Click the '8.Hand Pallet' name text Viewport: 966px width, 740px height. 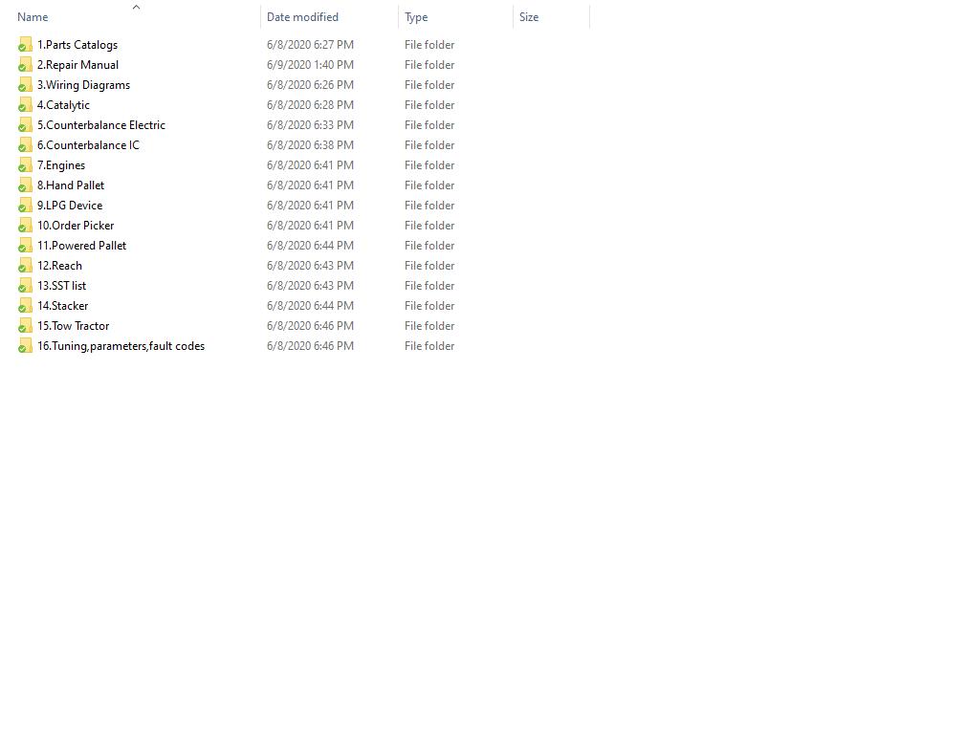coord(70,185)
